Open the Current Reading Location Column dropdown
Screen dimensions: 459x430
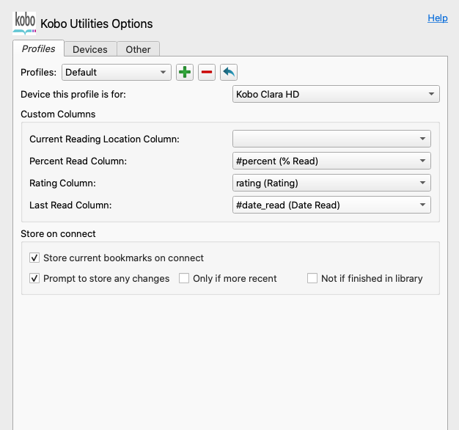click(x=331, y=139)
